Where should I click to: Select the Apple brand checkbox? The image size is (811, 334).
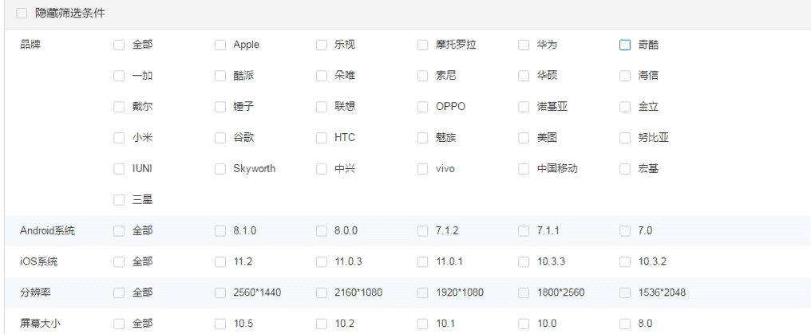220,45
